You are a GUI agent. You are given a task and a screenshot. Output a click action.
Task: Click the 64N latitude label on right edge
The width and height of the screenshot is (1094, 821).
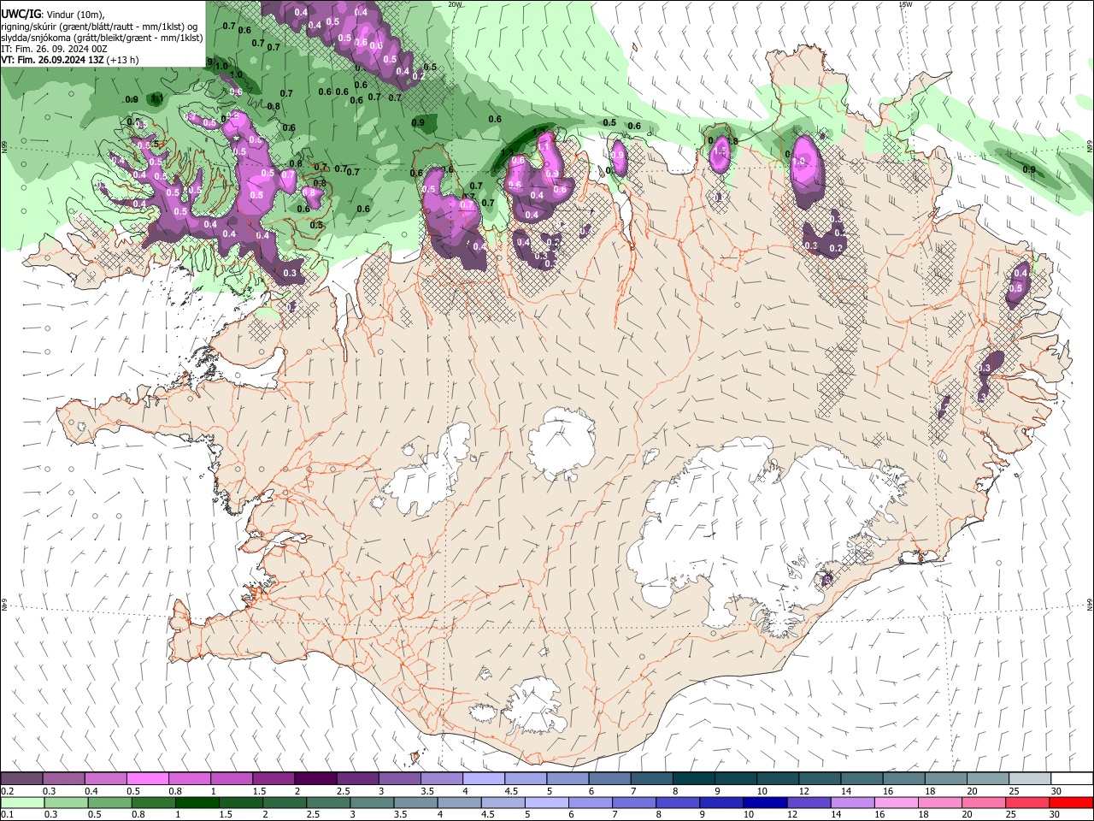[x=1090, y=604]
